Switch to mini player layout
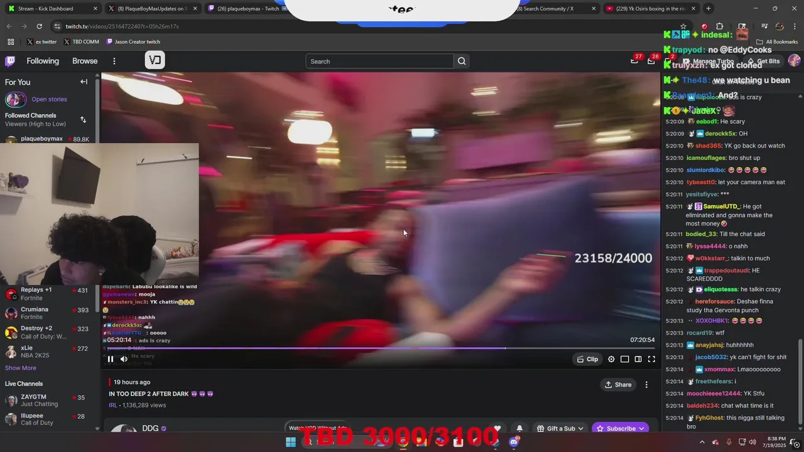 [x=625, y=359]
